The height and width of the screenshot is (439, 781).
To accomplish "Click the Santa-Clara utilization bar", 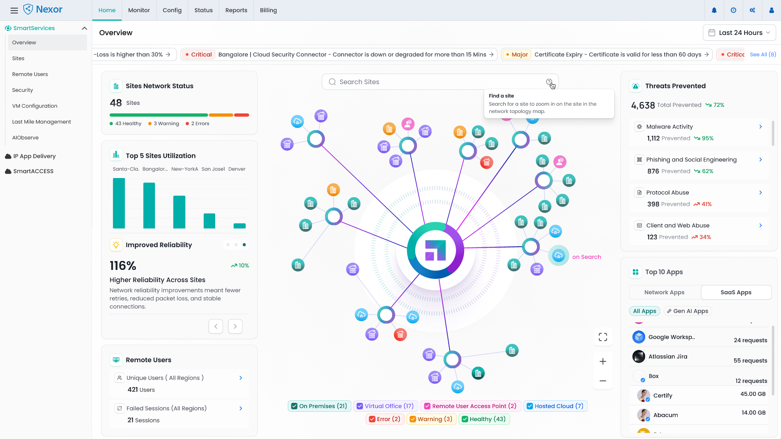I will coord(119,203).
